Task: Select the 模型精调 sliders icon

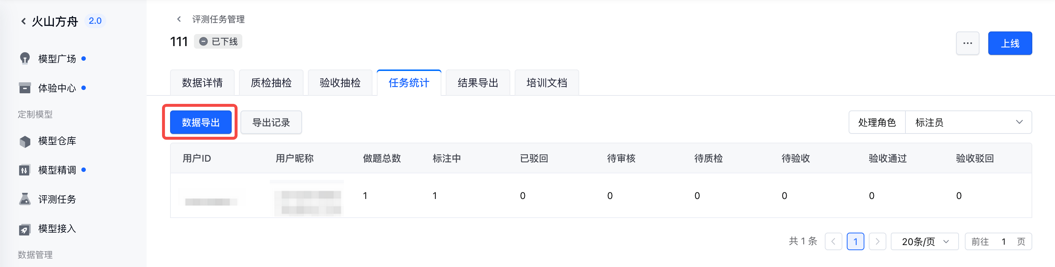Action: (25, 170)
